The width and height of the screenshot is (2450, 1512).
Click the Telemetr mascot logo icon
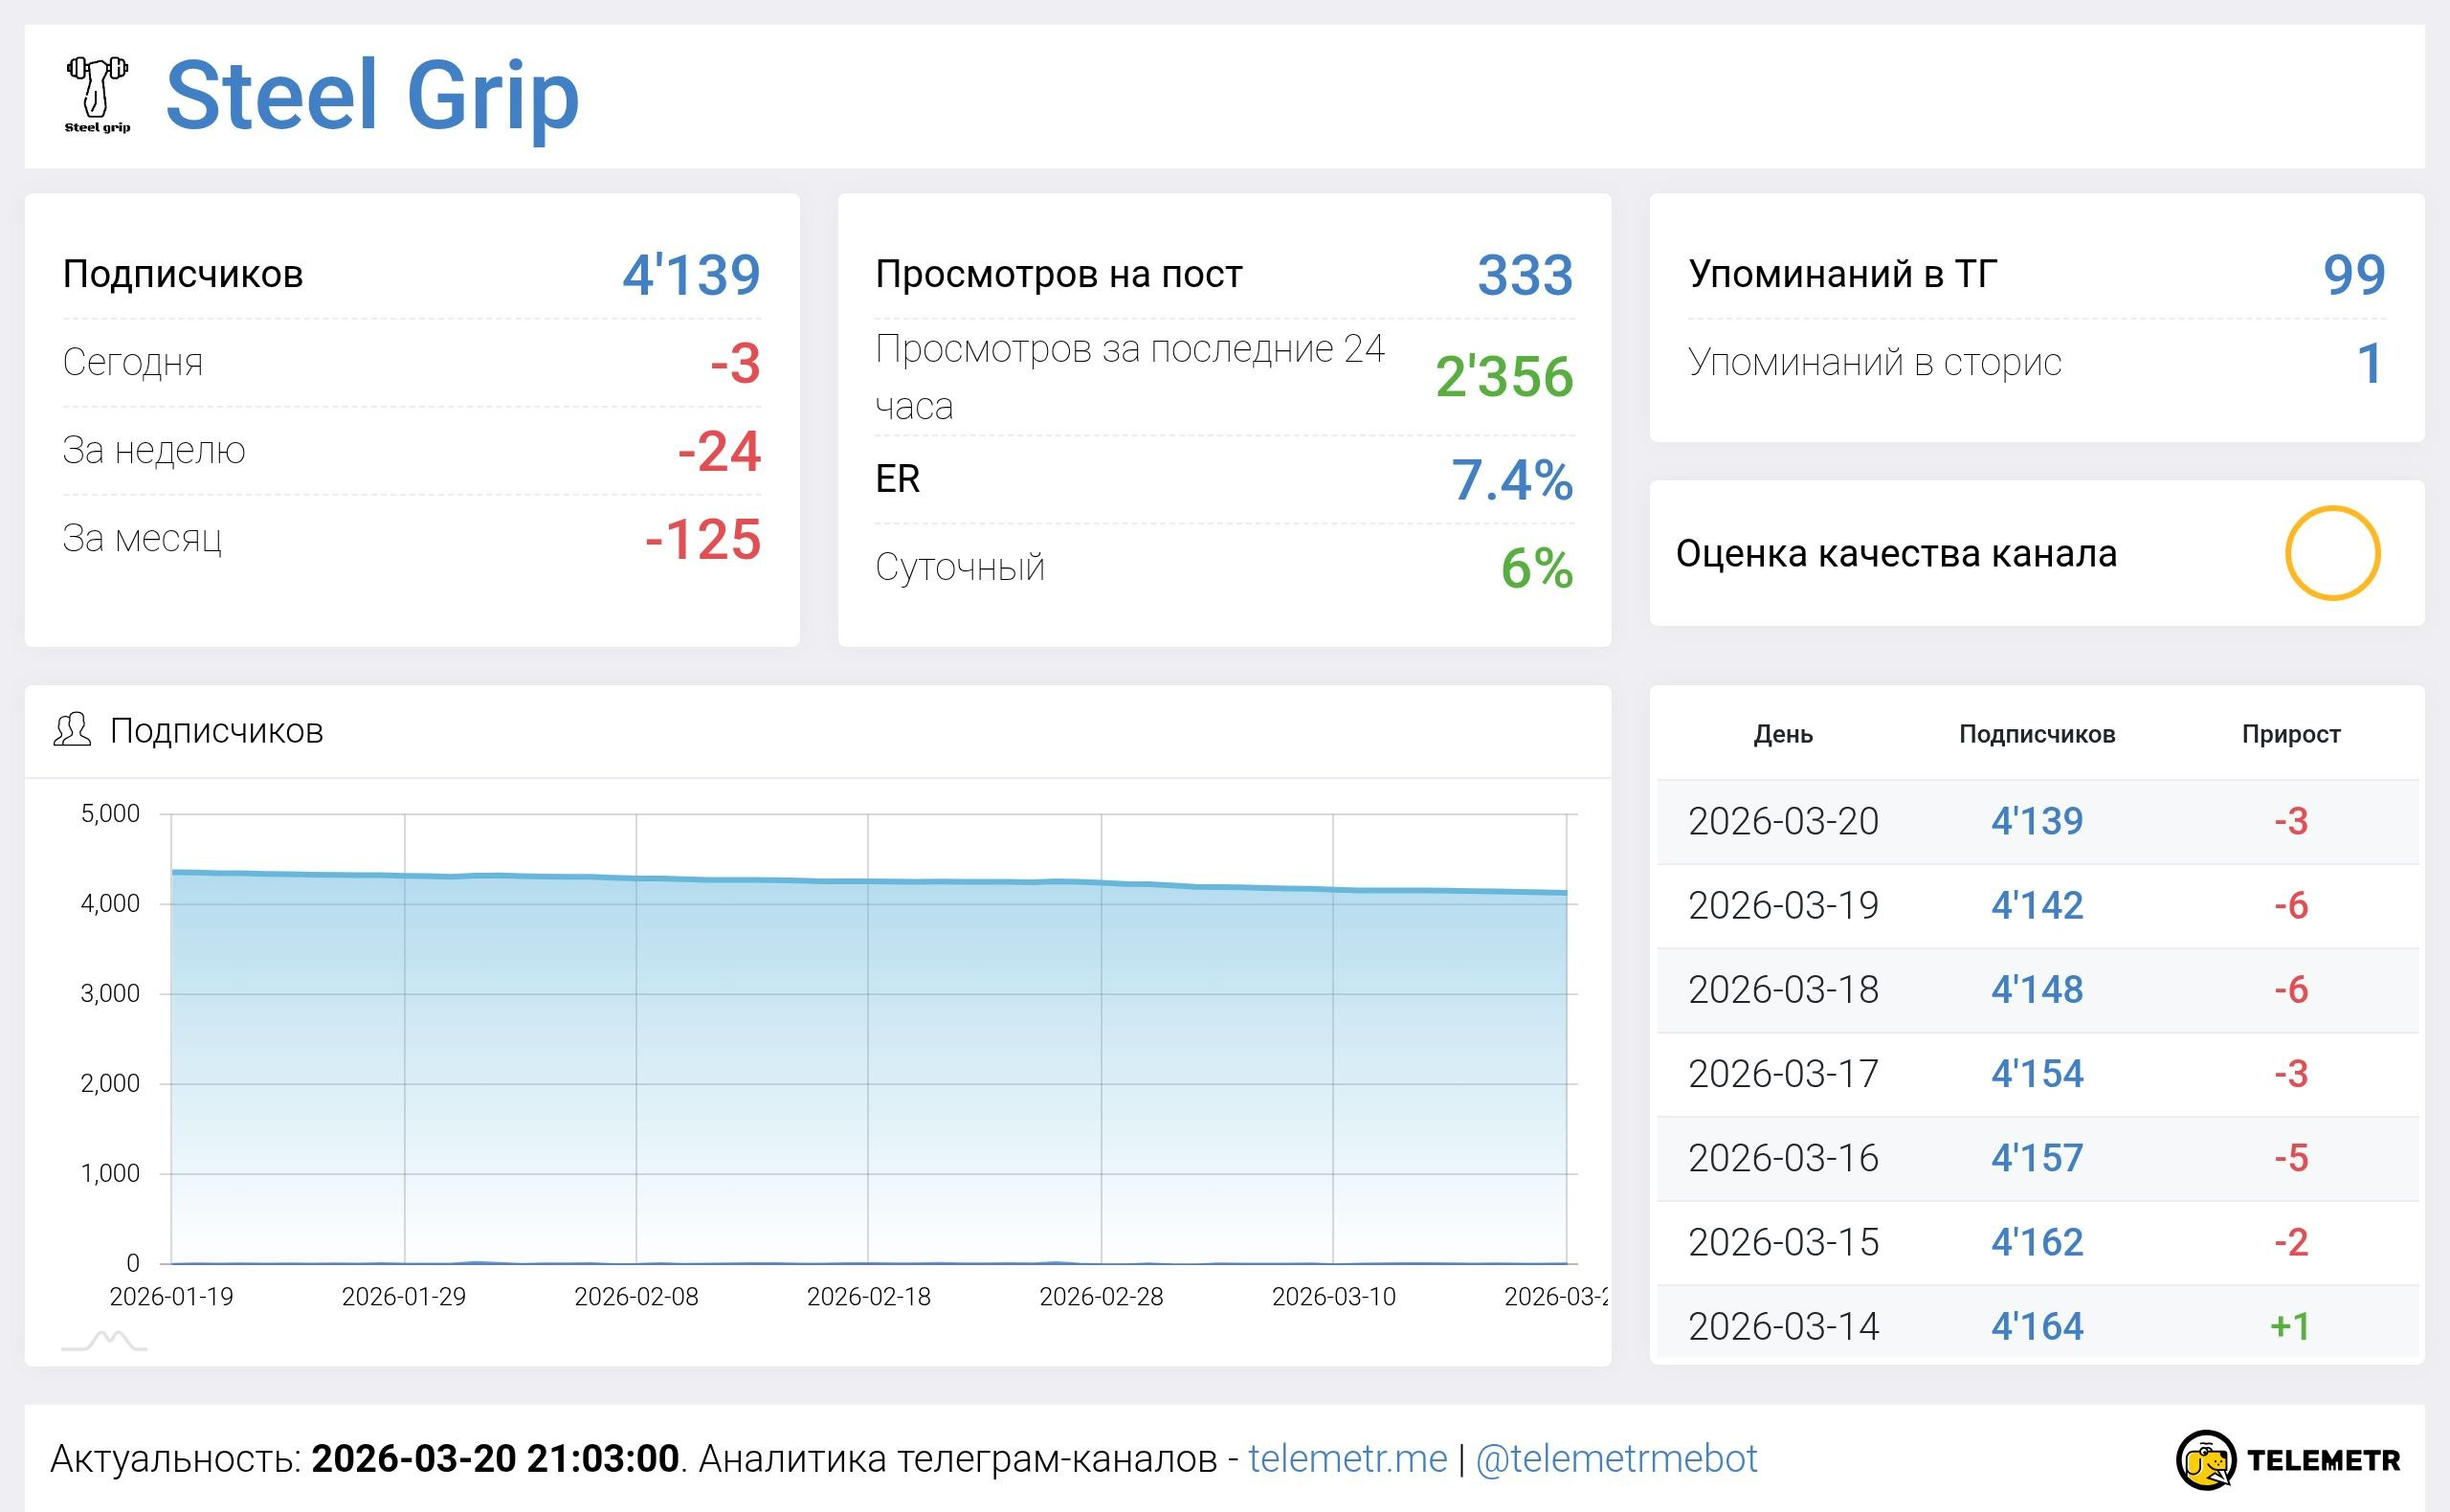click(2205, 1460)
